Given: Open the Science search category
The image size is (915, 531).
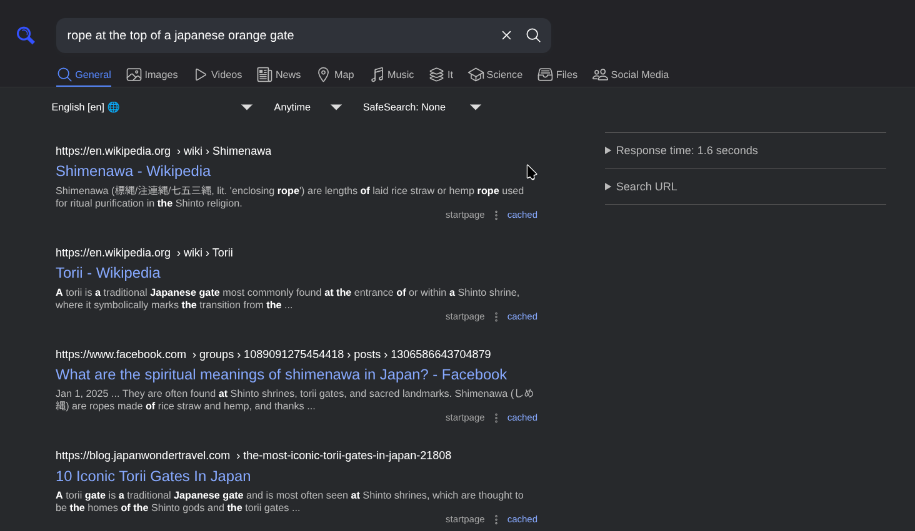Looking at the screenshot, I should tap(495, 75).
